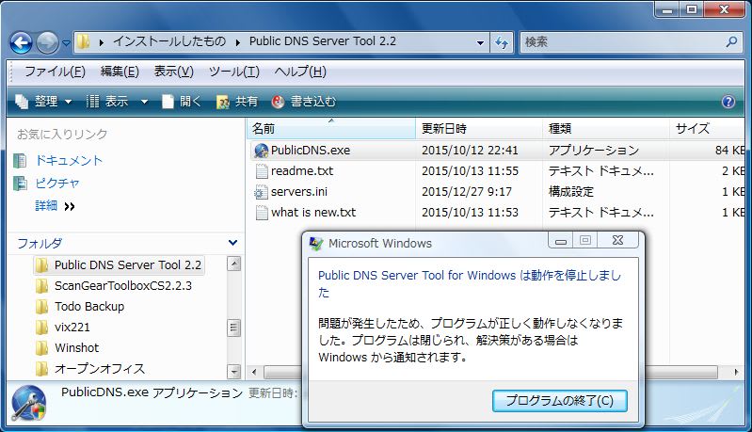Image resolution: width=752 pixels, height=432 pixels.
Task: Open the ファイル(F) menu
Action: (x=55, y=72)
